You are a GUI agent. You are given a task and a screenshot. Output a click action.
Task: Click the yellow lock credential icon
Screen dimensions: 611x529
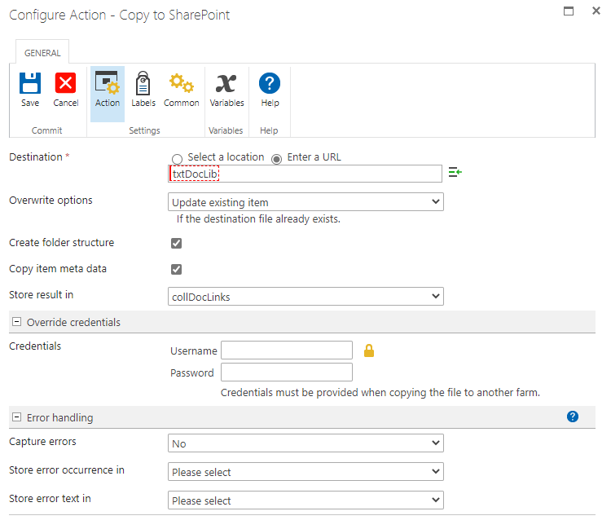pos(368,350)
